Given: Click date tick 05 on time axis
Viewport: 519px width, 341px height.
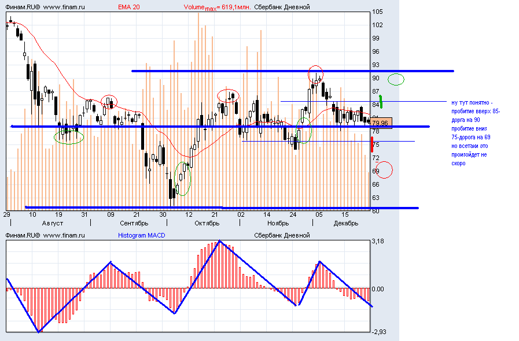Looking at the screenshot, I should tap(319, 214).
